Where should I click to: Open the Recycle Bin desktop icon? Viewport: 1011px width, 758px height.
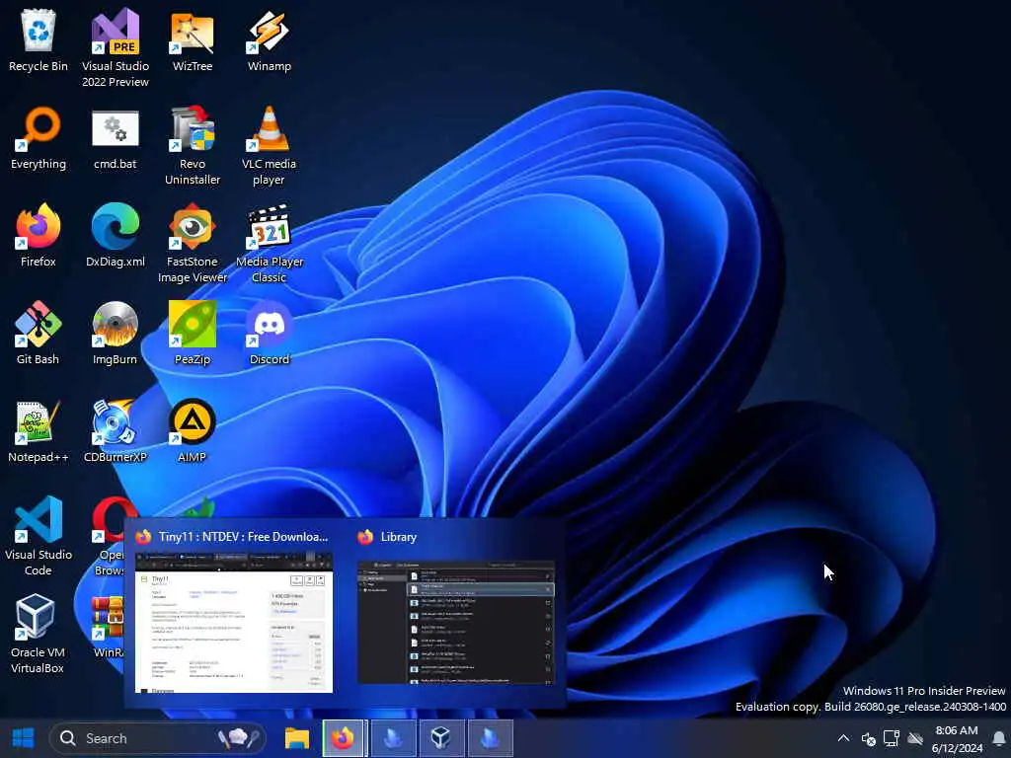[39, 39]
